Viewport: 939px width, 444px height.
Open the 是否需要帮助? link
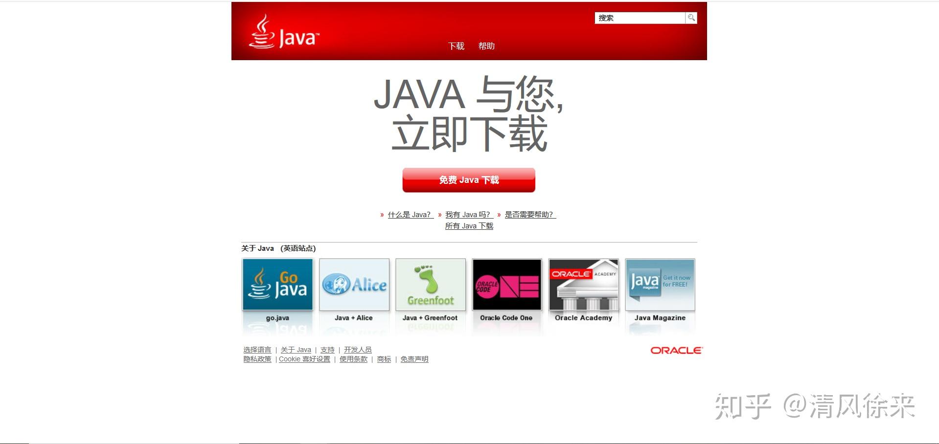coord(528,214)
